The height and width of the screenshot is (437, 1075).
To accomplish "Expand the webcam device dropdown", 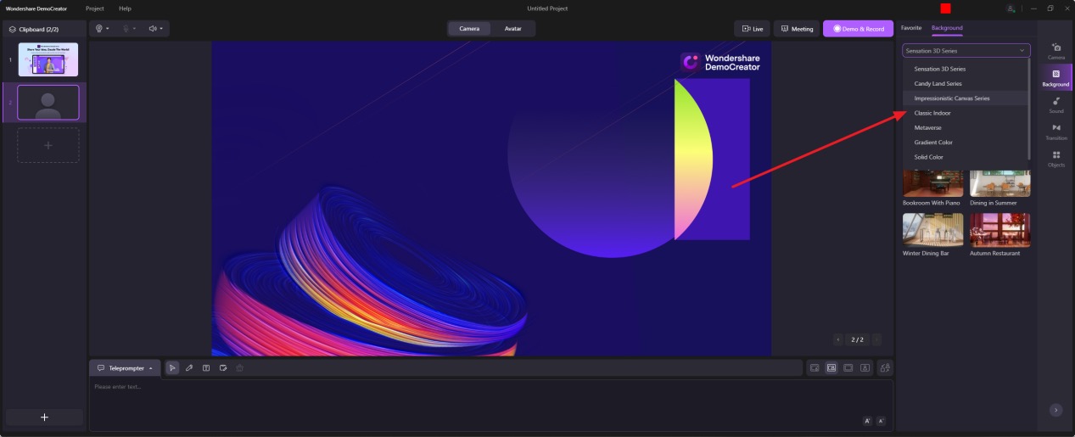I will pos(103,29).
